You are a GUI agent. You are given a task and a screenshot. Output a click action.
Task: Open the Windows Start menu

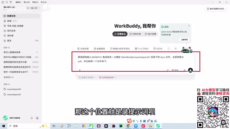(4, 126)
